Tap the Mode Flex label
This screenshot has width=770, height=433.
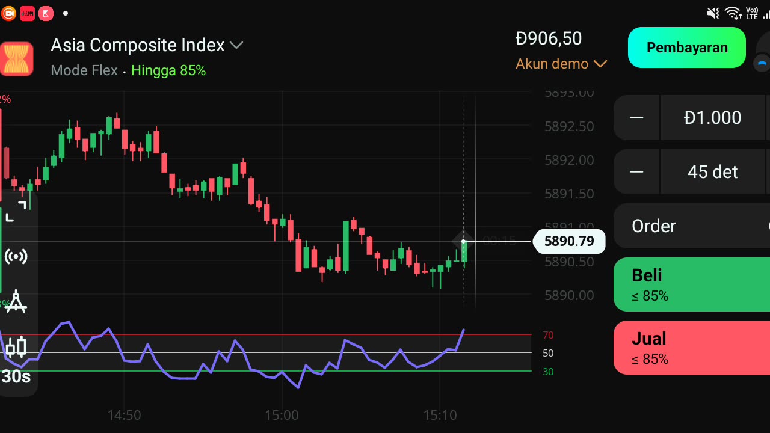click(x=84, y=70)
